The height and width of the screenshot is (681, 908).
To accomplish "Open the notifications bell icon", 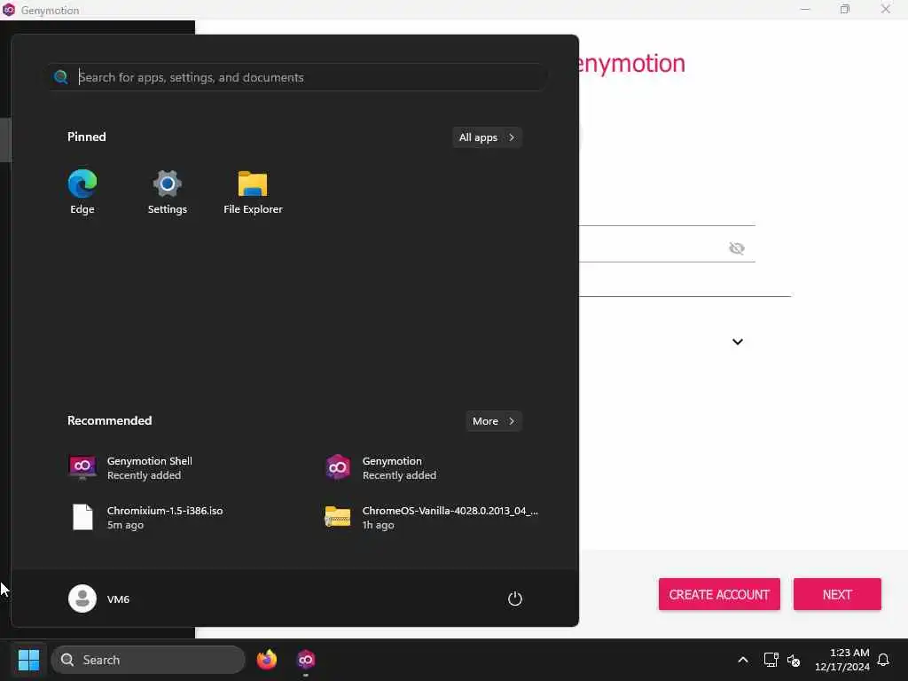I will [883, 660].
